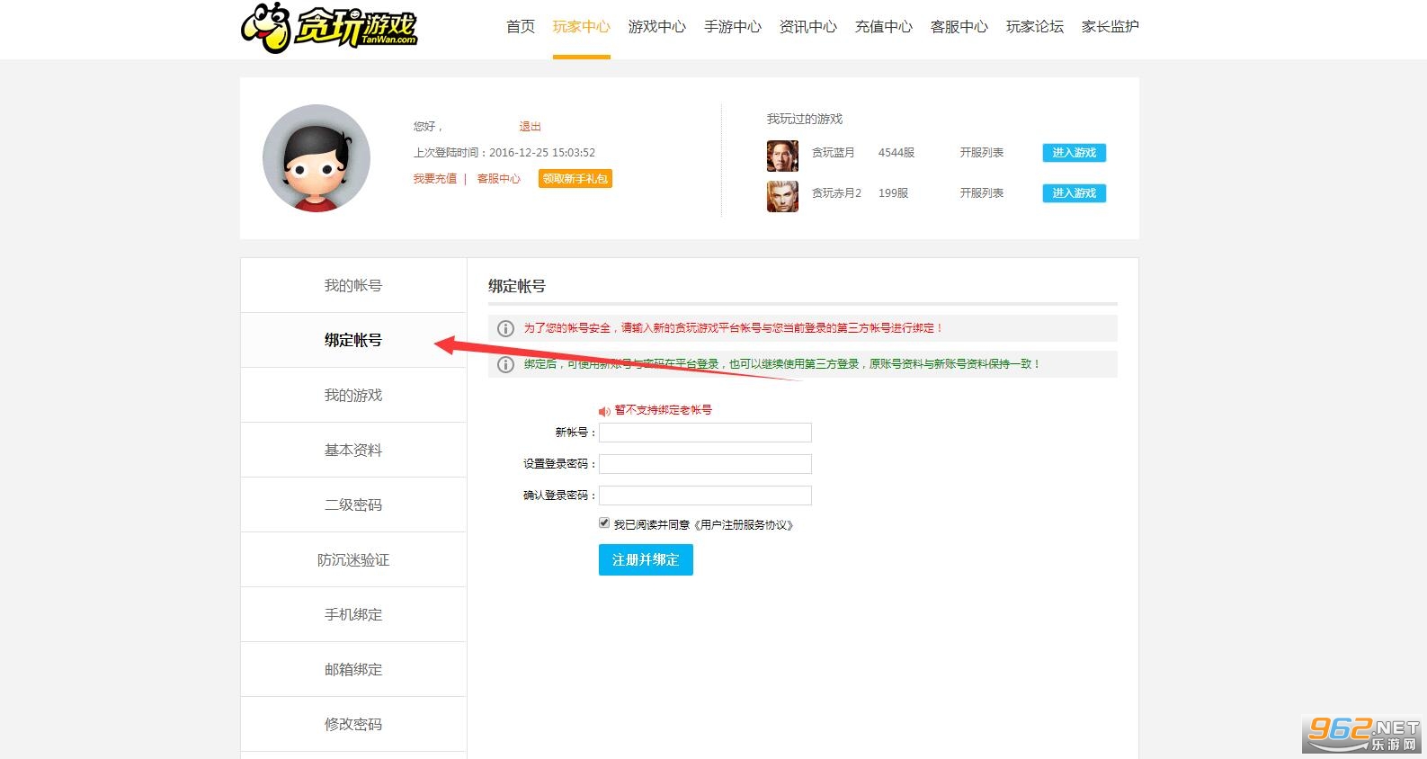Click the 领取新手礼包 orange button

575,179
